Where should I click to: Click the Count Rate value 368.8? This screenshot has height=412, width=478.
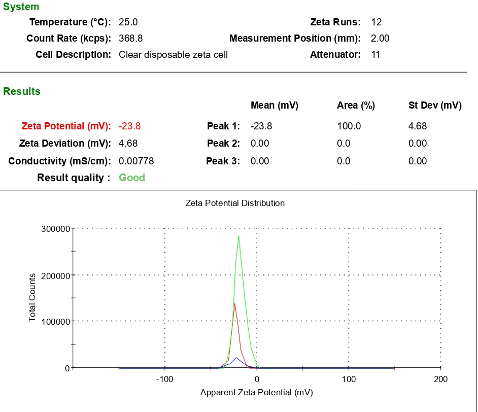[130, 39]
